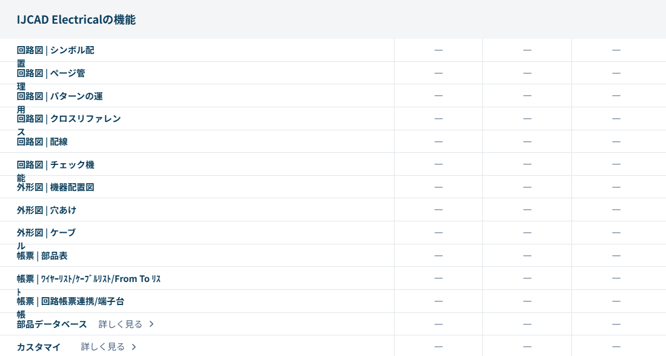
Task: Select the 回路図 | 配線 row label
Action: (x=42, y=142)
